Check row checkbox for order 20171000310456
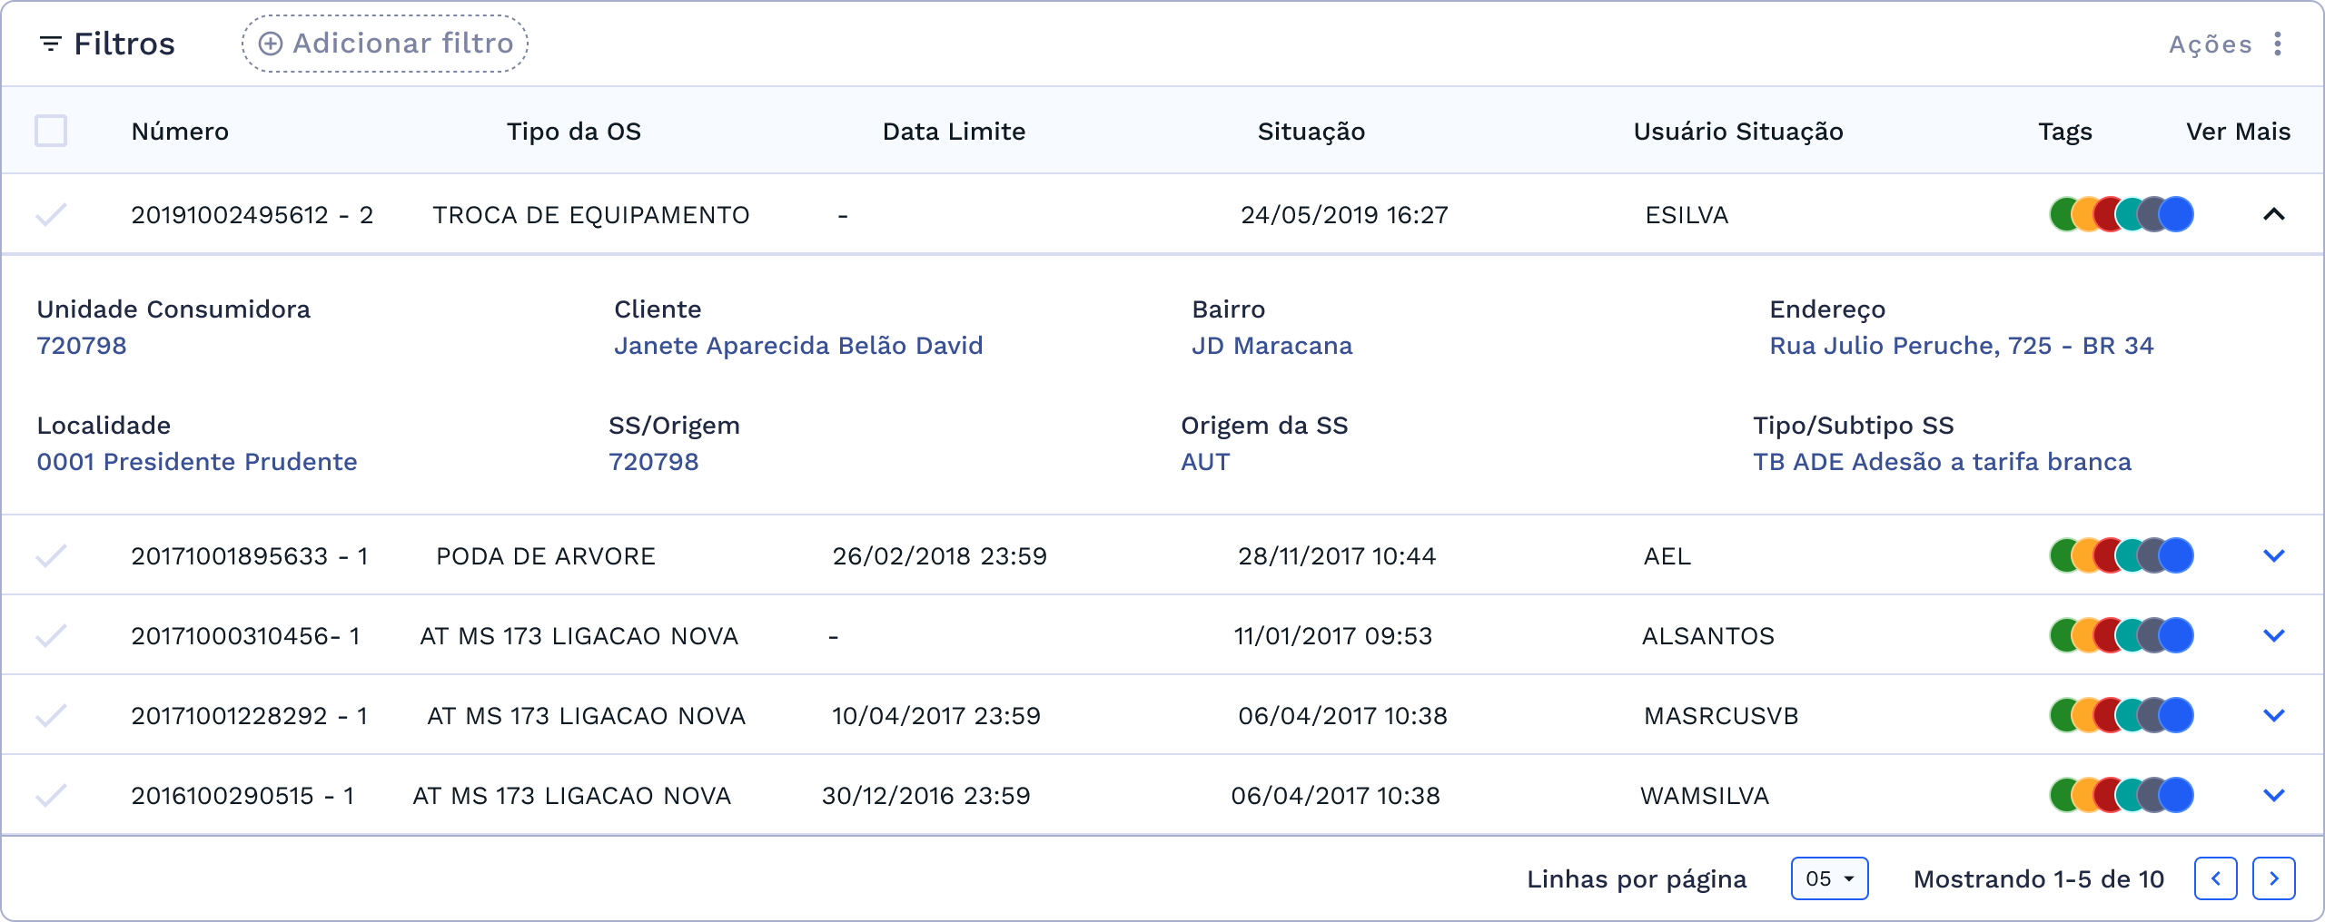The height and width of the screenshot is (922, 2325). click(x=52, y=635)
